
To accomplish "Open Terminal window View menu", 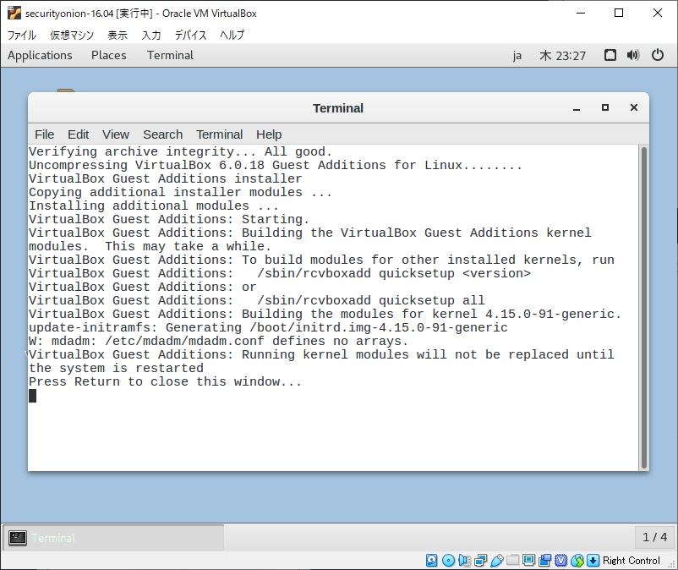I will pos(116,134).
